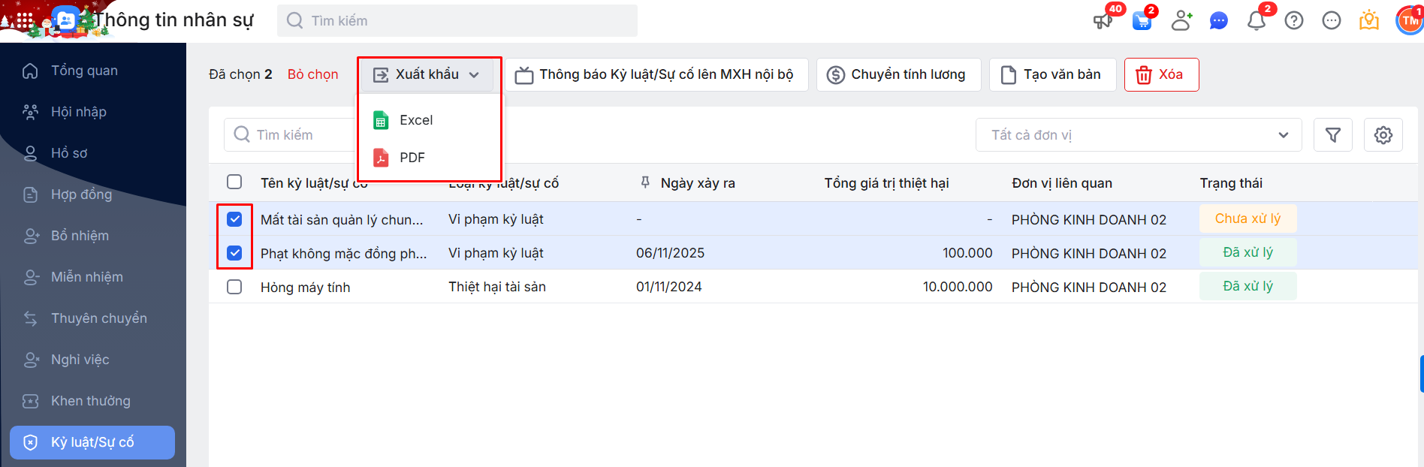Click the document icon on Tạo văn bản

(1009, 75)
